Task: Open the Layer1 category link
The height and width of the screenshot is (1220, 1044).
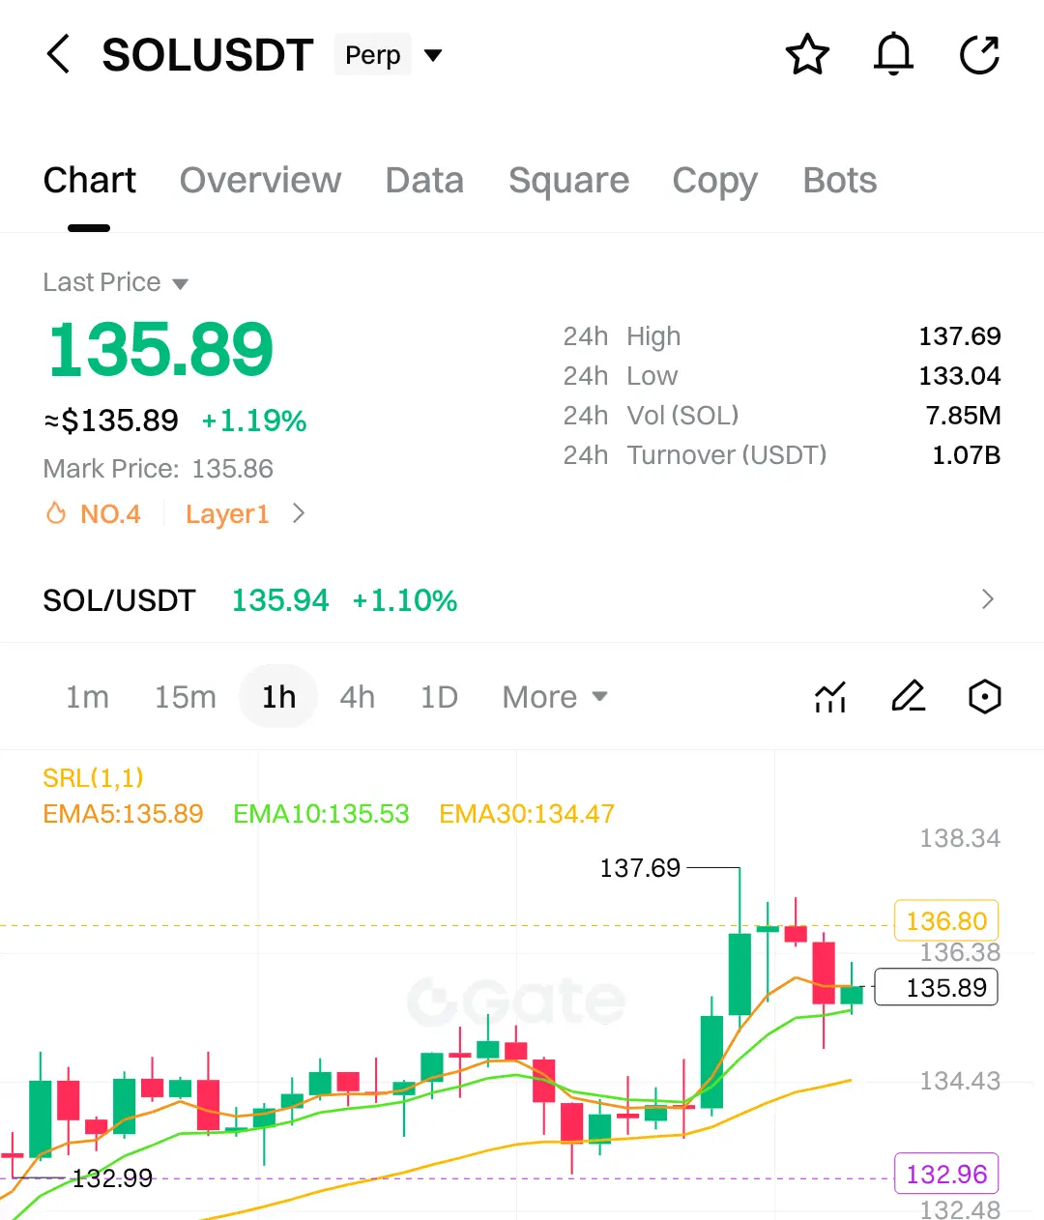Action: (227, 513)
